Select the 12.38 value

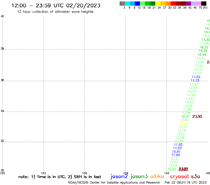point(180,138)
